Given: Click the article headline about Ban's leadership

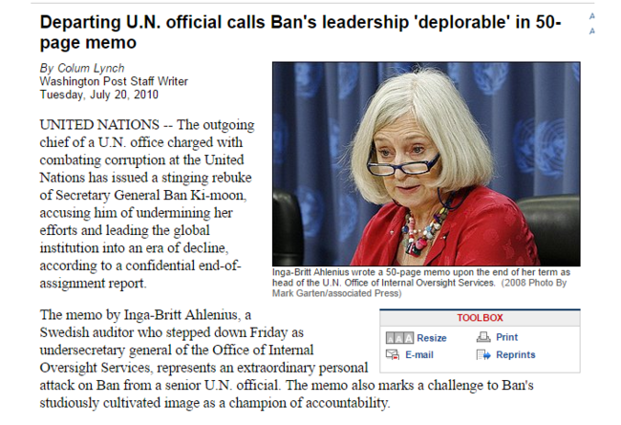Looking at the screenshot, I should pyautogui.click(x=300, y=32).
